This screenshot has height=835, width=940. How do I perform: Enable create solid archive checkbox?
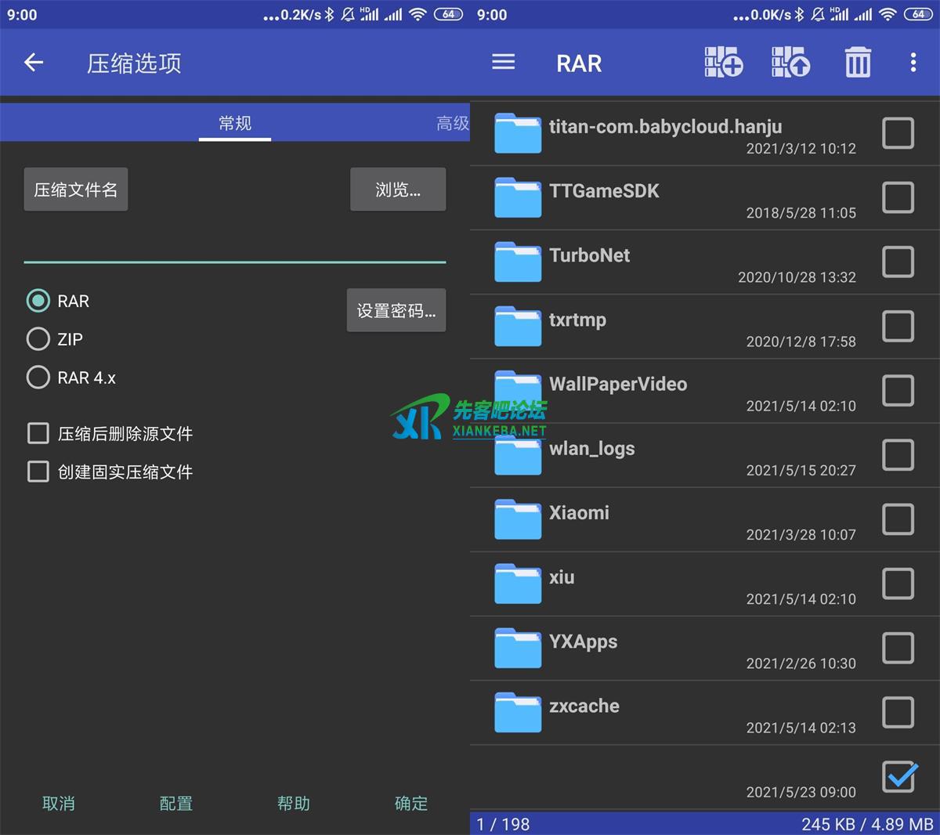38,472
